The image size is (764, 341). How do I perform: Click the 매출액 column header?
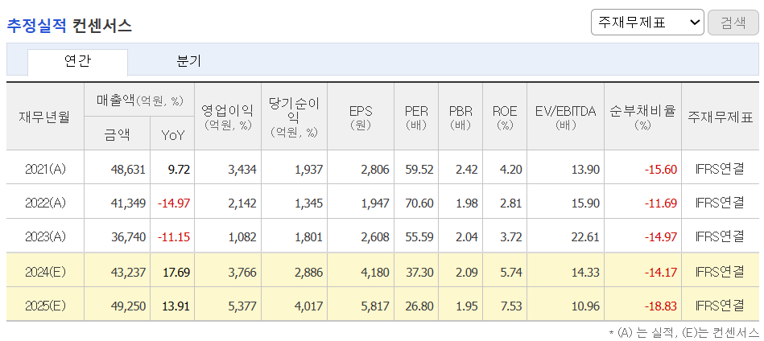pos(139,101)
